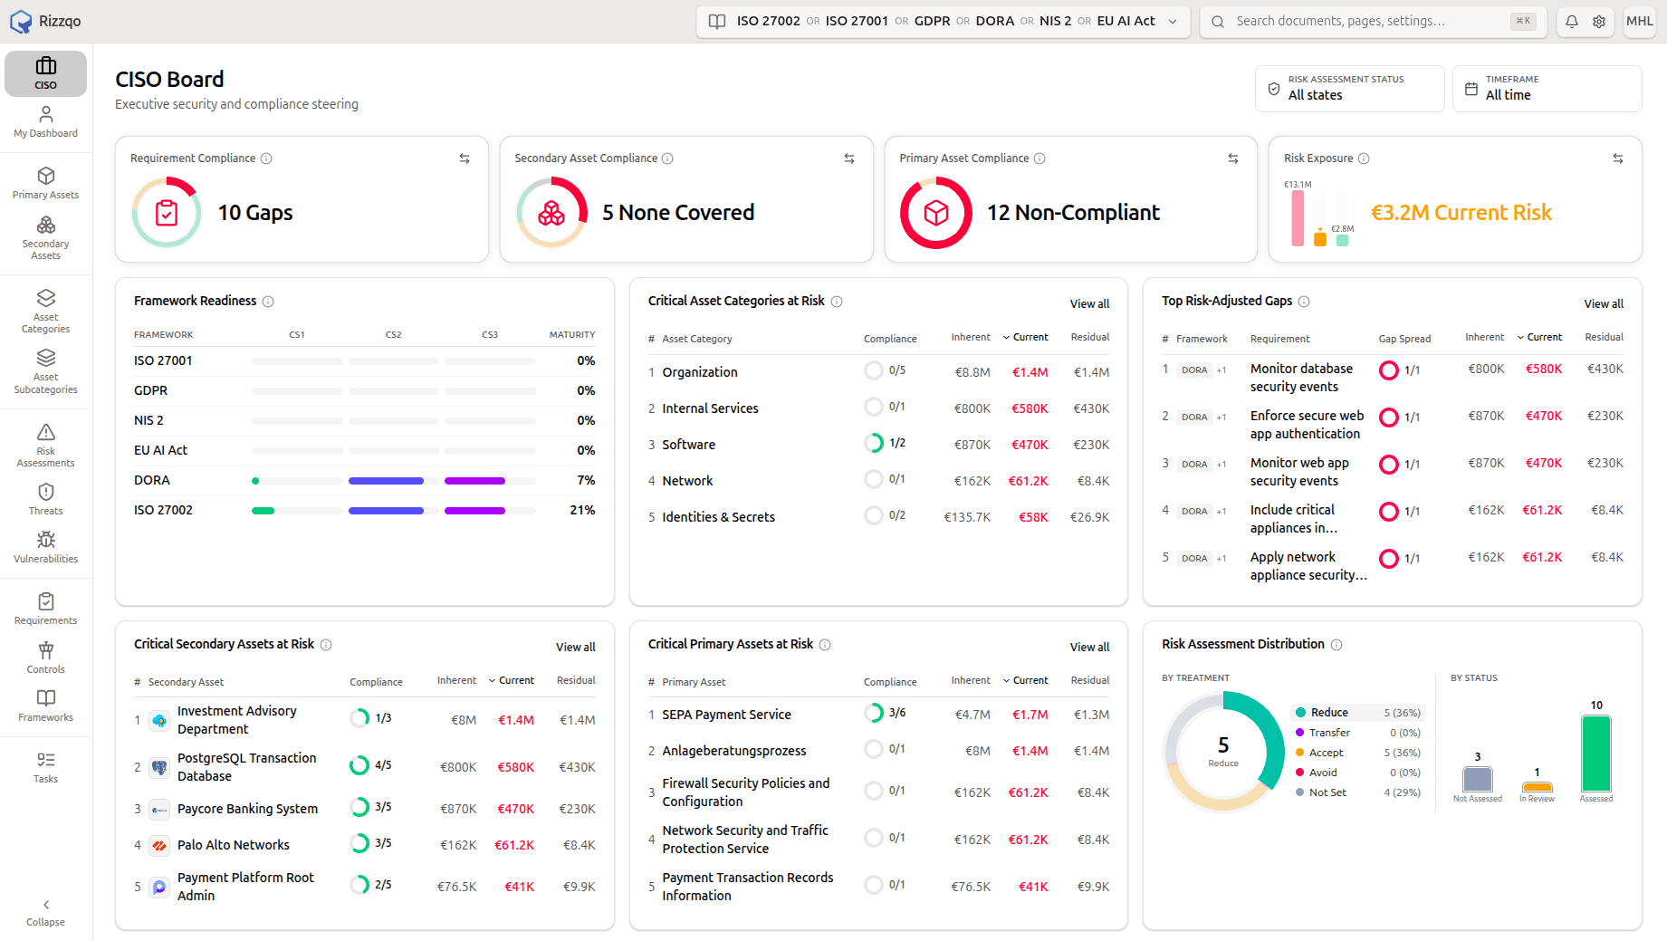This screenshot has width=1667, height=941.
Task: Go to Threats in the sidebar
Action: coord(45,499)
